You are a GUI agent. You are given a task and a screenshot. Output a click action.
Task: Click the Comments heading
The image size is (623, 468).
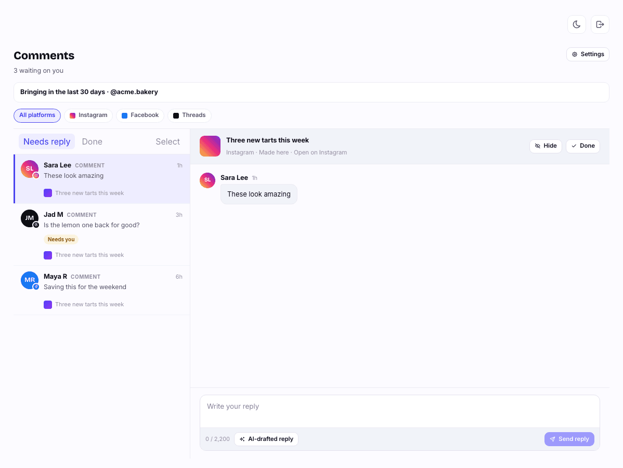tap(44, 56)
